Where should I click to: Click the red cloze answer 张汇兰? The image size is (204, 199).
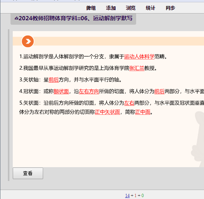tap(137, 68)
